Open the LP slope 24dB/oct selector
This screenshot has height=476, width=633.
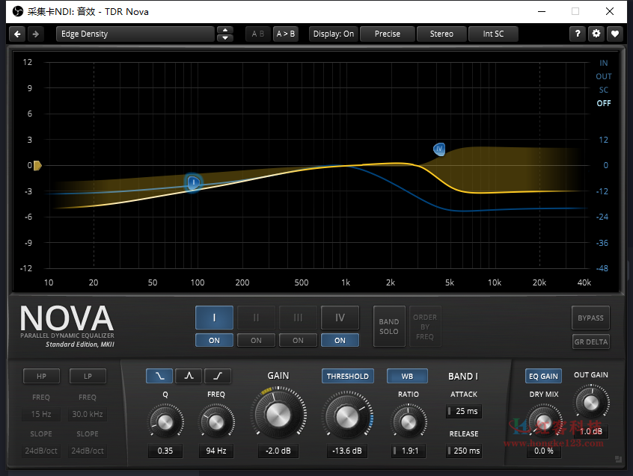pyautogui.click(x=88, y=451)
